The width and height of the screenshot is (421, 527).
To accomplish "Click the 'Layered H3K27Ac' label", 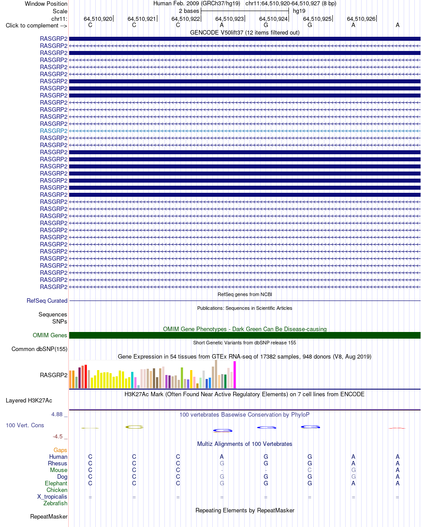I will pos(29,401).
